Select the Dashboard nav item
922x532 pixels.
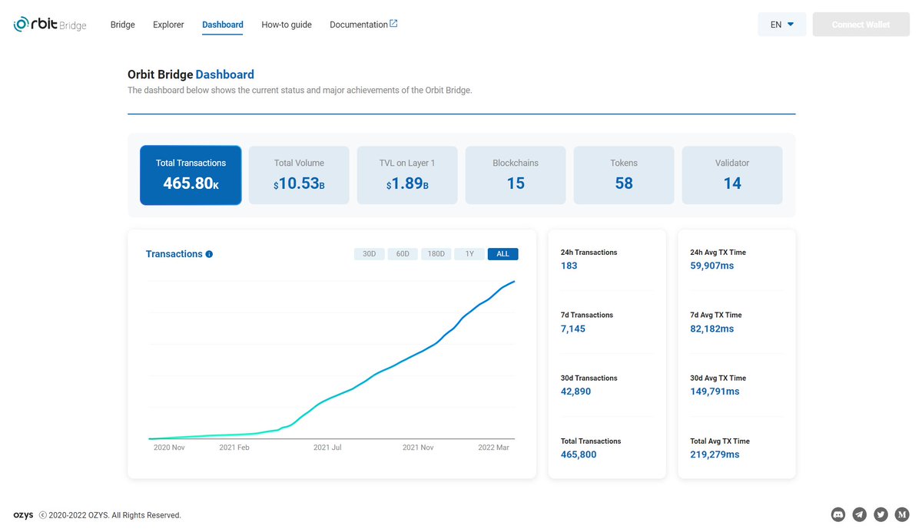(223, 25)
